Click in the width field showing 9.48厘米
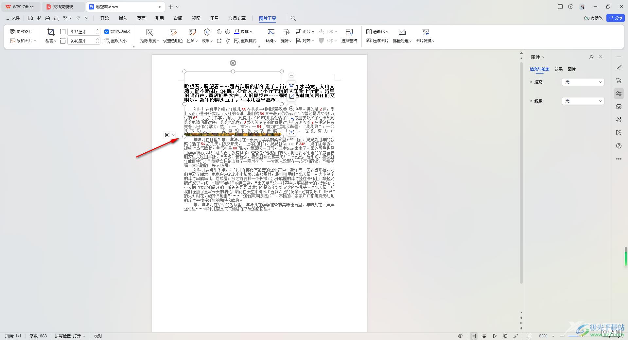Viewport: 628px width, 340px height. 81,41
